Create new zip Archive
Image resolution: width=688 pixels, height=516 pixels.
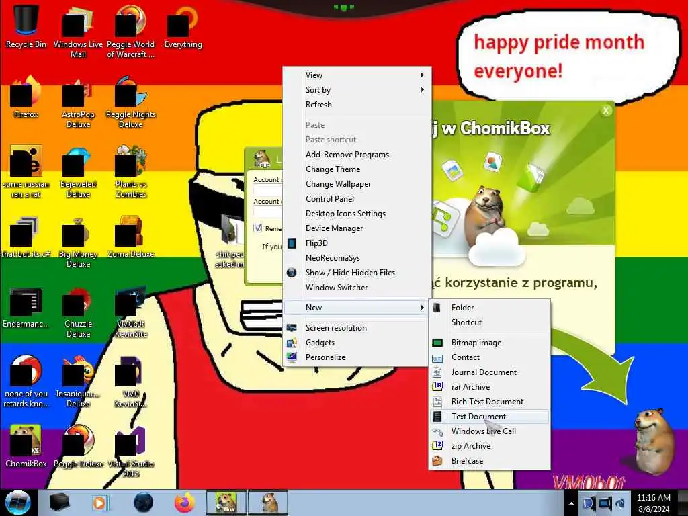[x=489, y=446]
